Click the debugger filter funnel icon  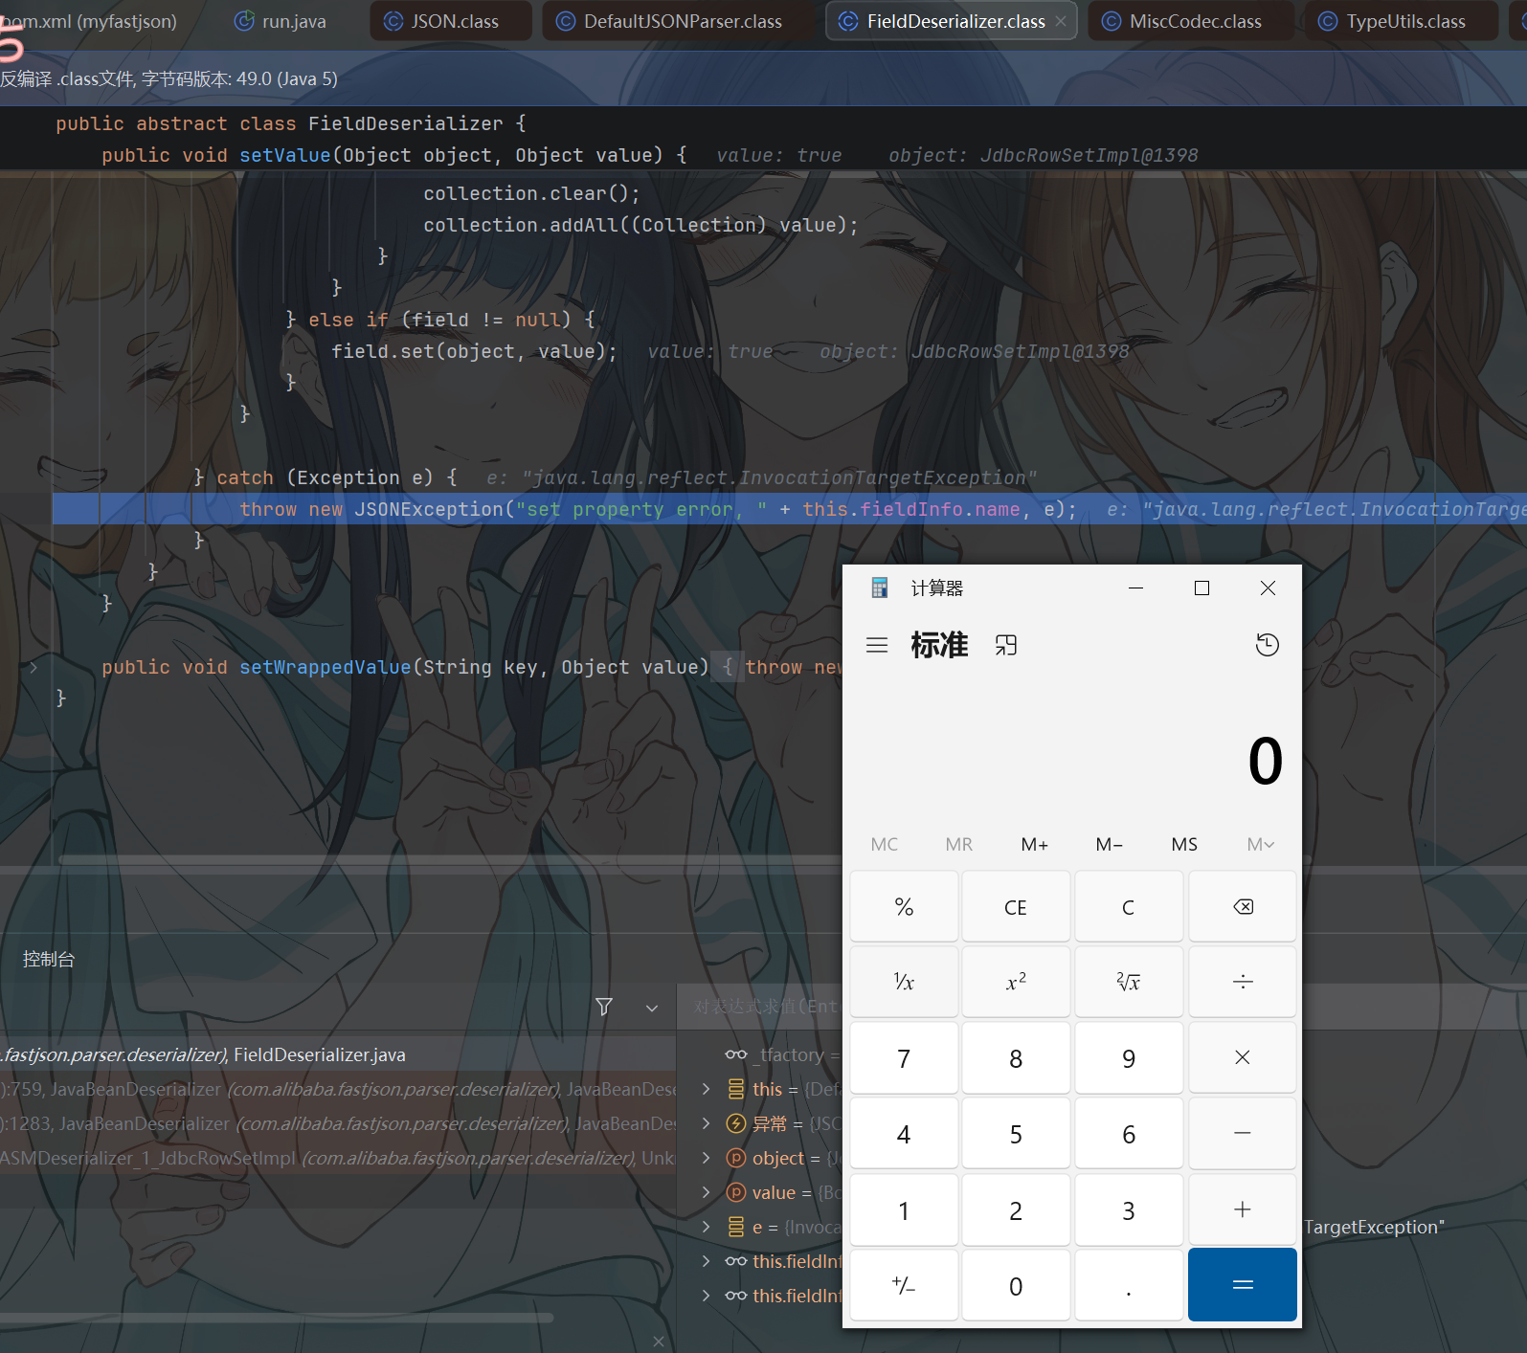click(x=604, y=1007)
